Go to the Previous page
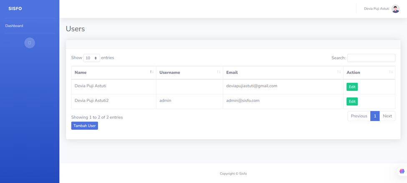 [359, 116]
